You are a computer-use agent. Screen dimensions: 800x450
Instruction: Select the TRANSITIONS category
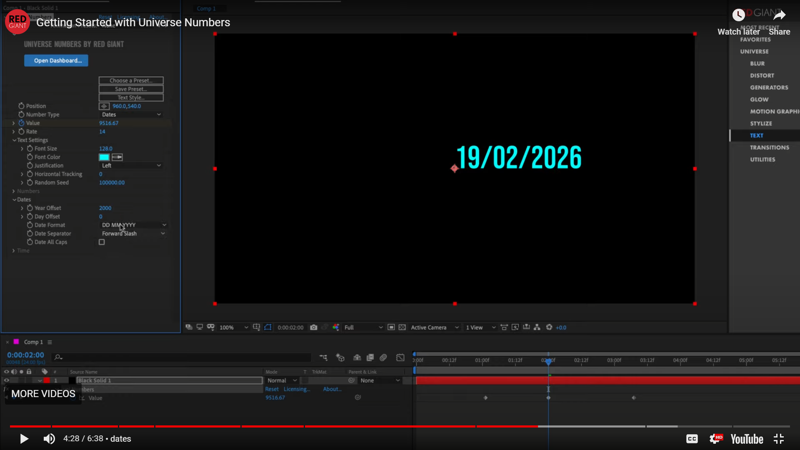click(x=770, y=148)
